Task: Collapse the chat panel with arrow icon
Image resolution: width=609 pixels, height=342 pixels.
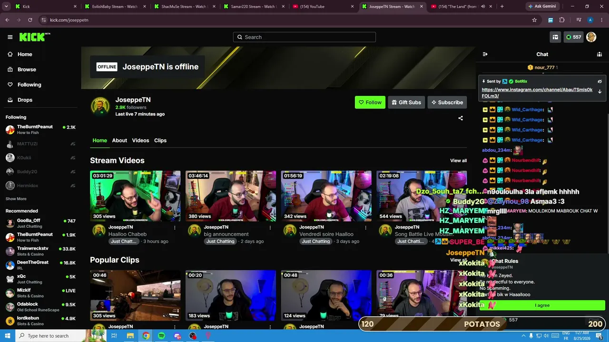Action: click(x=485, y=54)
